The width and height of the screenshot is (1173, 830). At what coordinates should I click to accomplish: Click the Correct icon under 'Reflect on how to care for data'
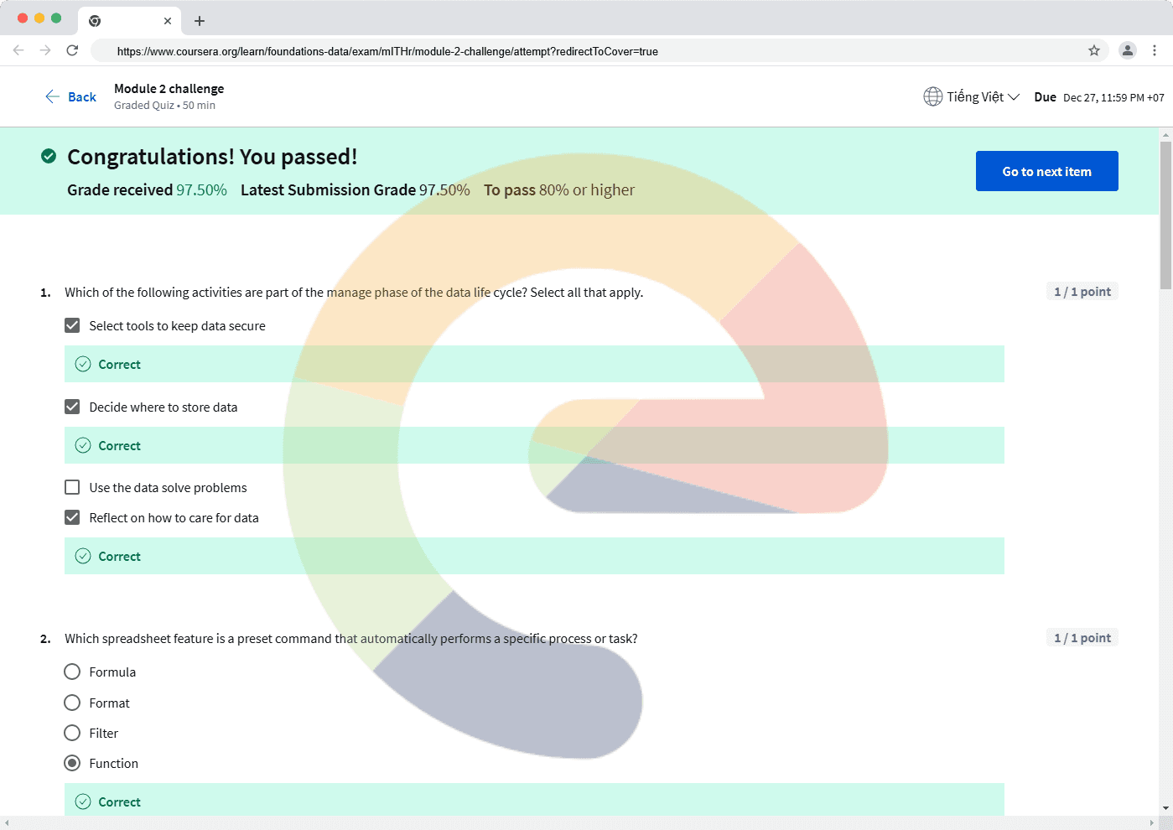click(x=83, y=556)
